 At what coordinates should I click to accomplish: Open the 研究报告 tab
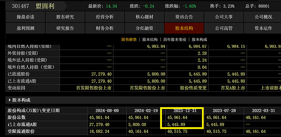(65, 28)
